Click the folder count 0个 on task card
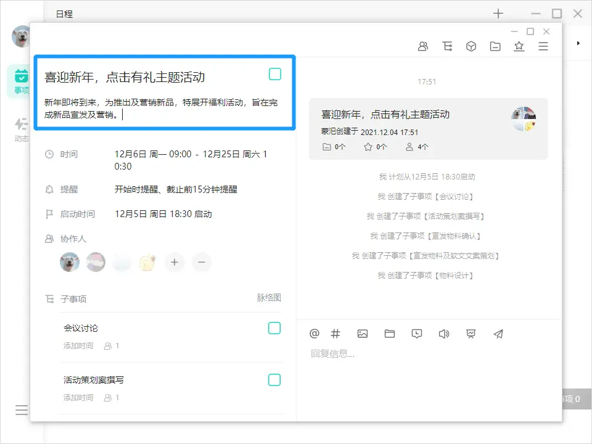 pos(334,147)
